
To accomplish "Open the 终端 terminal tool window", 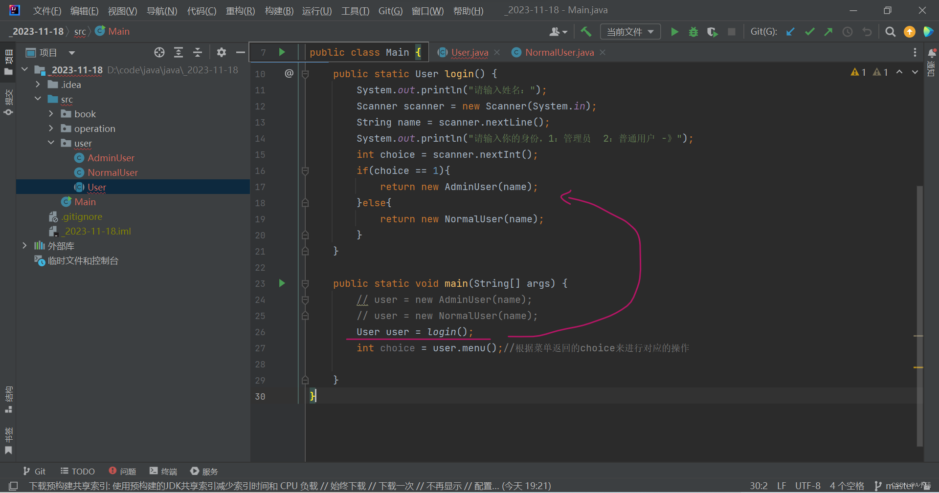I will pyautogui.click(x=163, y=471).
